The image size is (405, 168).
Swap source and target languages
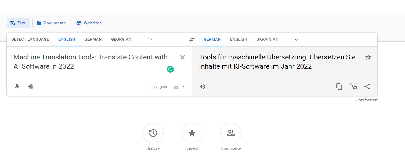tap(192, 40)
